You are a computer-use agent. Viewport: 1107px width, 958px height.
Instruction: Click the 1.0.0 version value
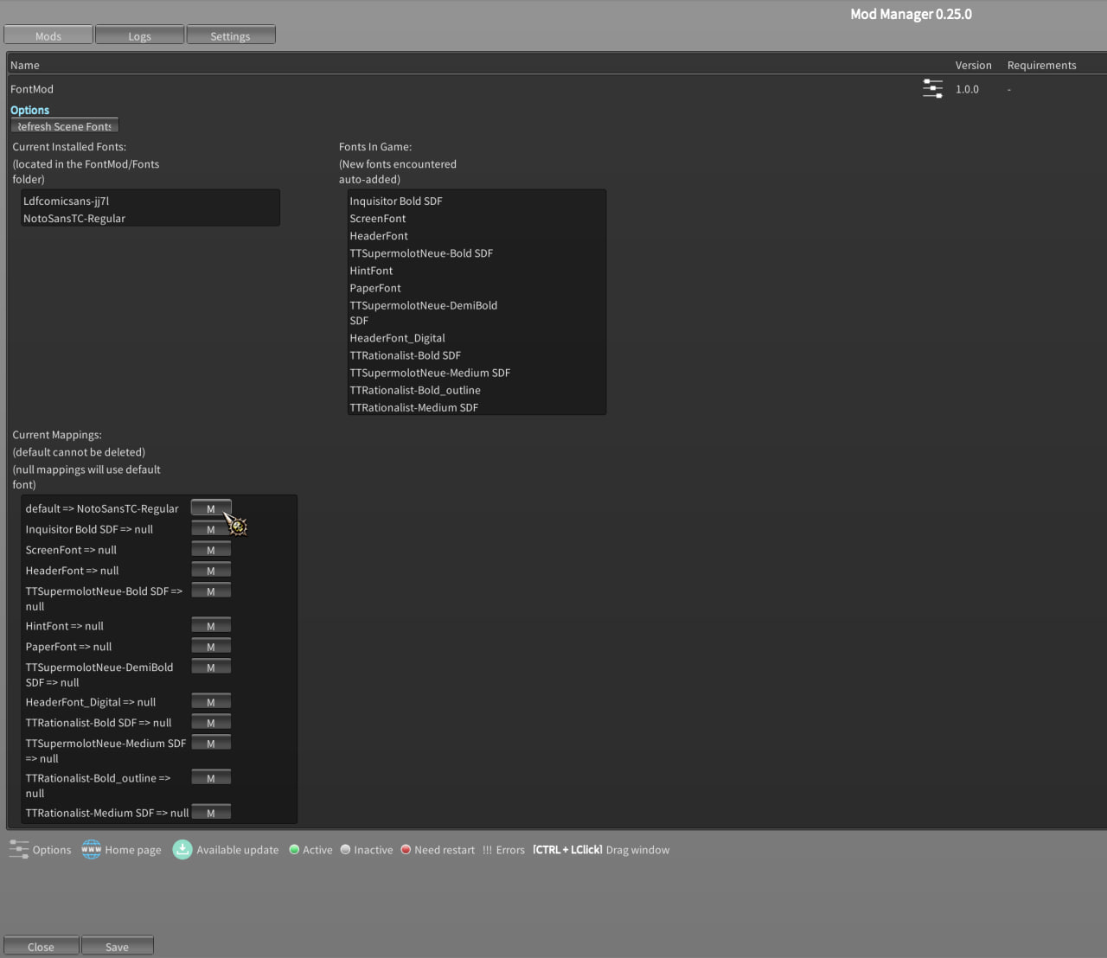967,89
